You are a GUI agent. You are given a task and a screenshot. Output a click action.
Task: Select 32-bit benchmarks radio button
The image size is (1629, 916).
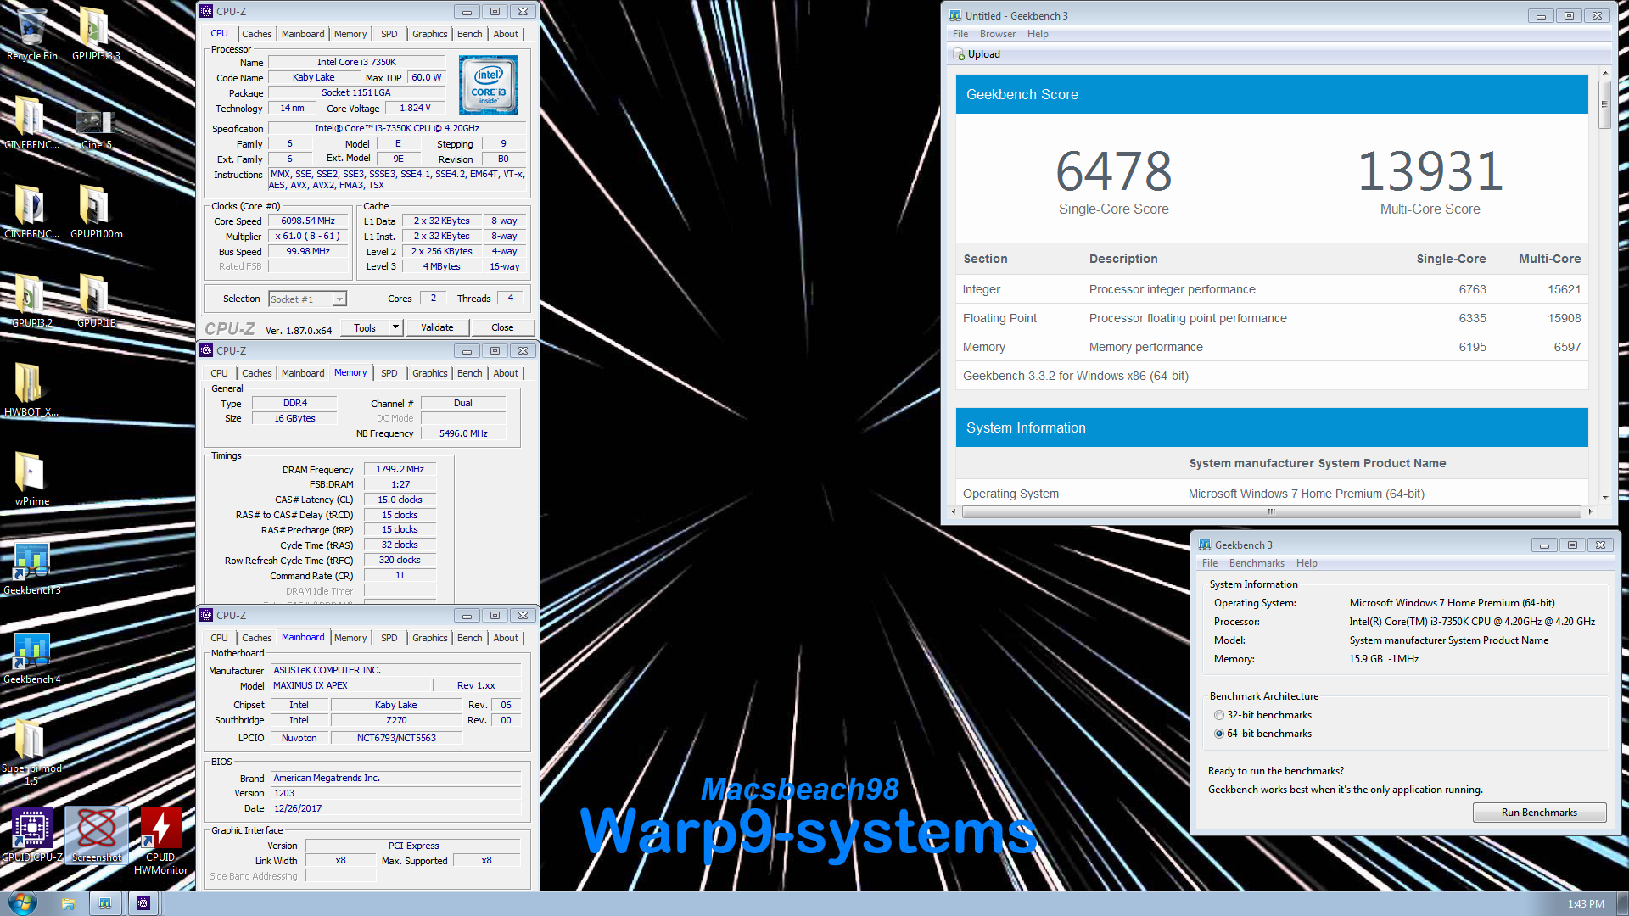tap(1219, 715)
